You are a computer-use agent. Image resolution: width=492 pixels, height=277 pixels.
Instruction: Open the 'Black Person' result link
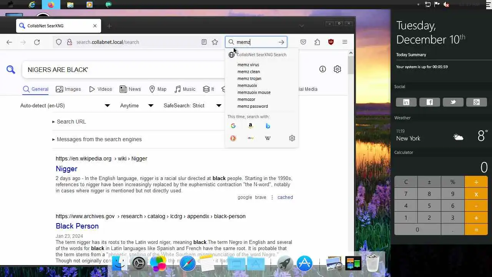click(77, 226)
